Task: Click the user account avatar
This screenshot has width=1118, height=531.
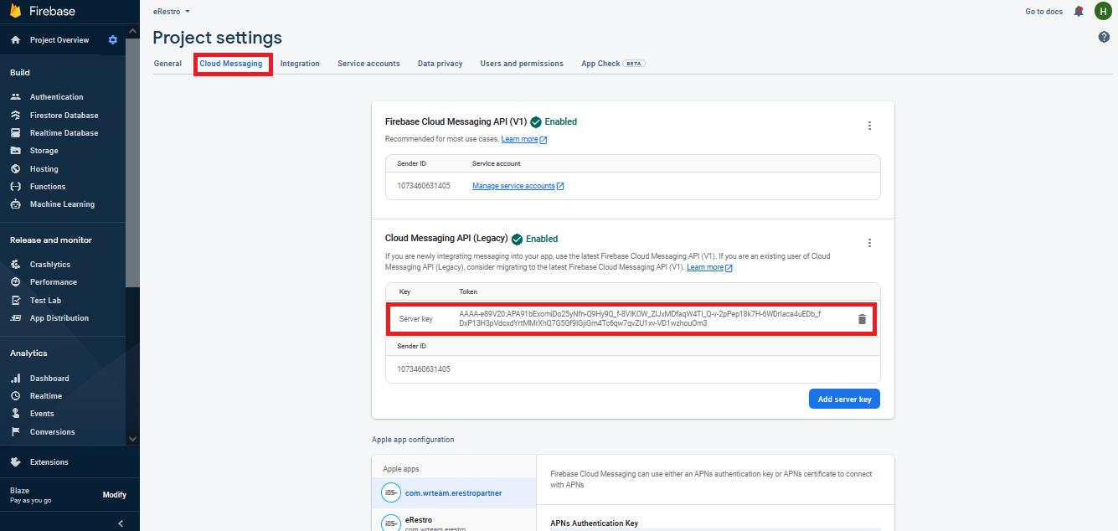Action: 1102,12
